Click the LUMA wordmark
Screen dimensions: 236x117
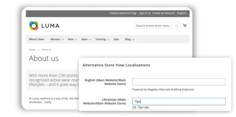point(50,26)
